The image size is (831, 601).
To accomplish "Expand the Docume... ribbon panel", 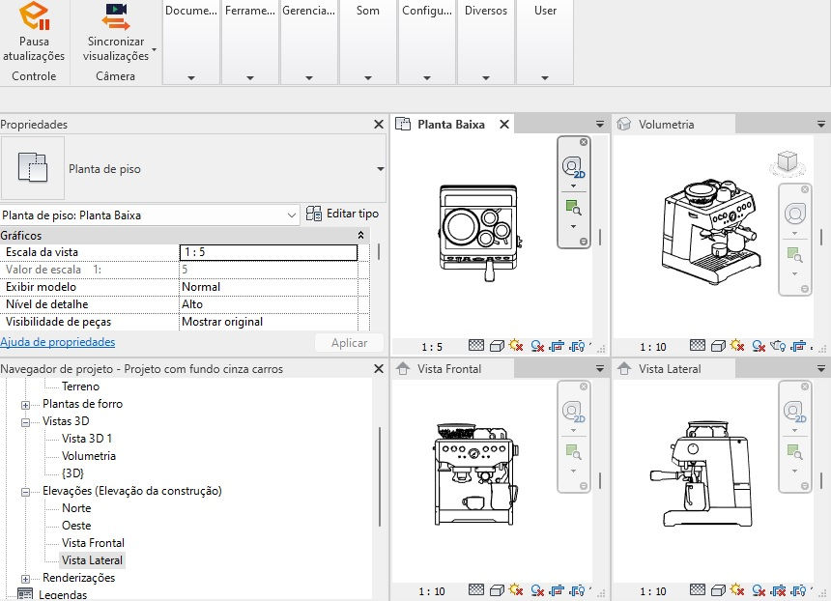I will click(190, 77).
